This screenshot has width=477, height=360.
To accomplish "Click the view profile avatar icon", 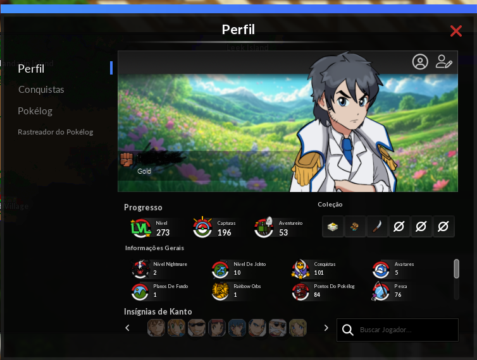I will click(x=420, y=62).
